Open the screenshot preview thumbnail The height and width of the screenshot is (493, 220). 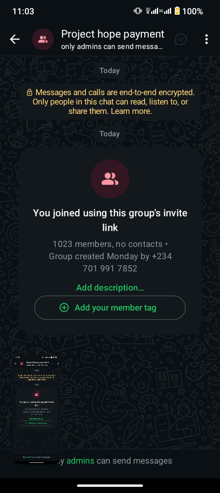[x=36, y=409]
